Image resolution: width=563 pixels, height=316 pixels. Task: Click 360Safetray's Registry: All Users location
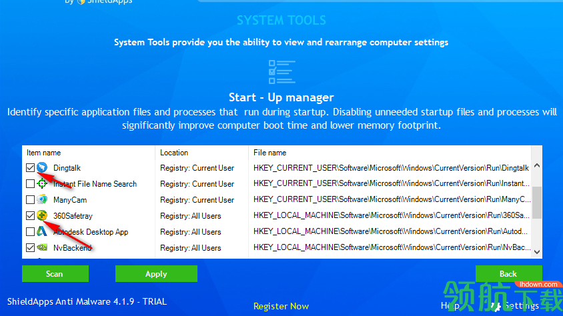click(x=190, y=216)
